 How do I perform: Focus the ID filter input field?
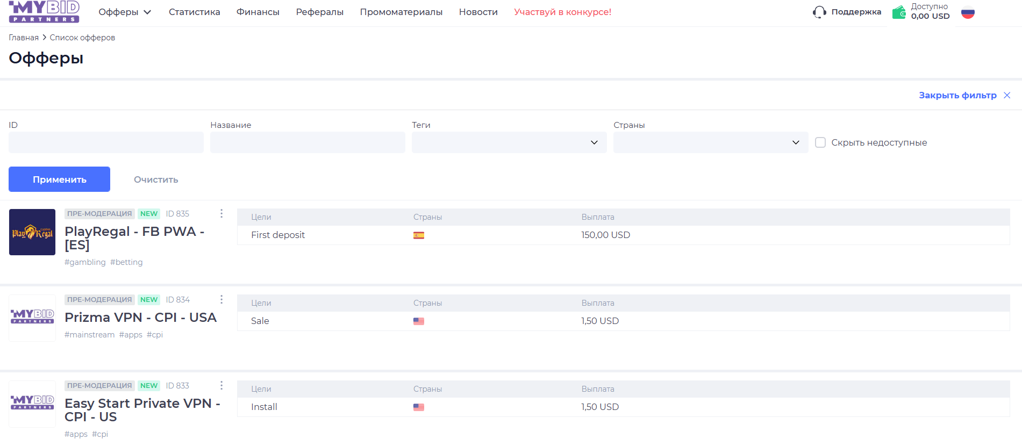point(106,142)
